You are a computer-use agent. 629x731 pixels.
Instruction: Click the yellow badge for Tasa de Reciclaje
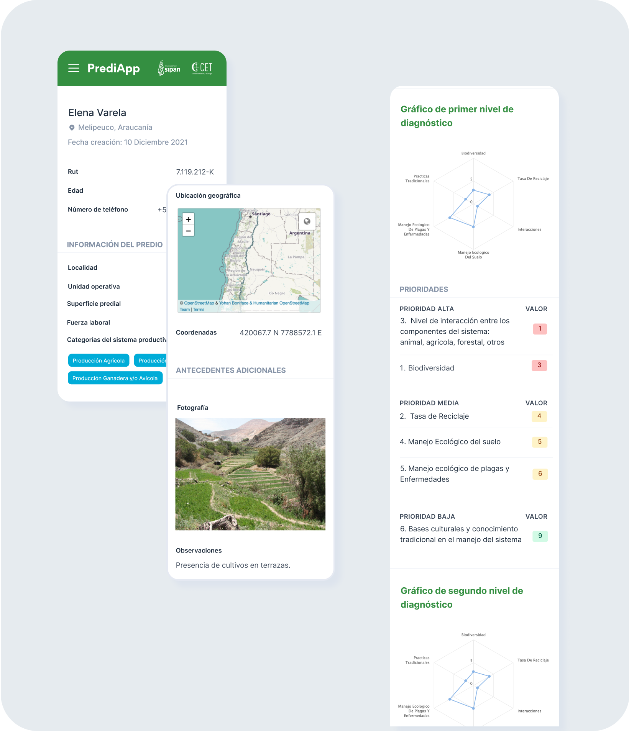tap(539, 416)
